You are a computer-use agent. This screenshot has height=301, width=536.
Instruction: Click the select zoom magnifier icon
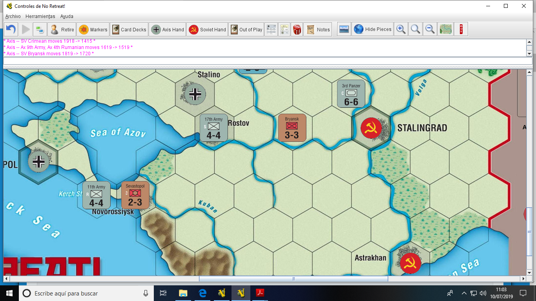click(415, 29)
